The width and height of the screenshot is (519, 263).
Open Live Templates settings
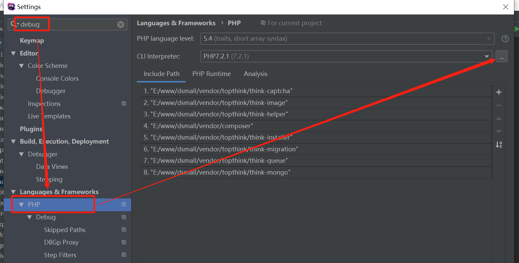click(49, 116)
